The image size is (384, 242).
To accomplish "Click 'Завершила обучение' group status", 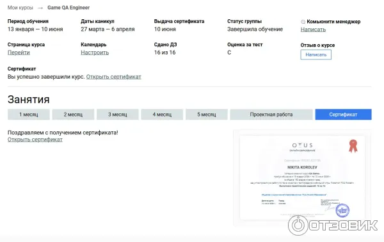I will coord(255,29).
